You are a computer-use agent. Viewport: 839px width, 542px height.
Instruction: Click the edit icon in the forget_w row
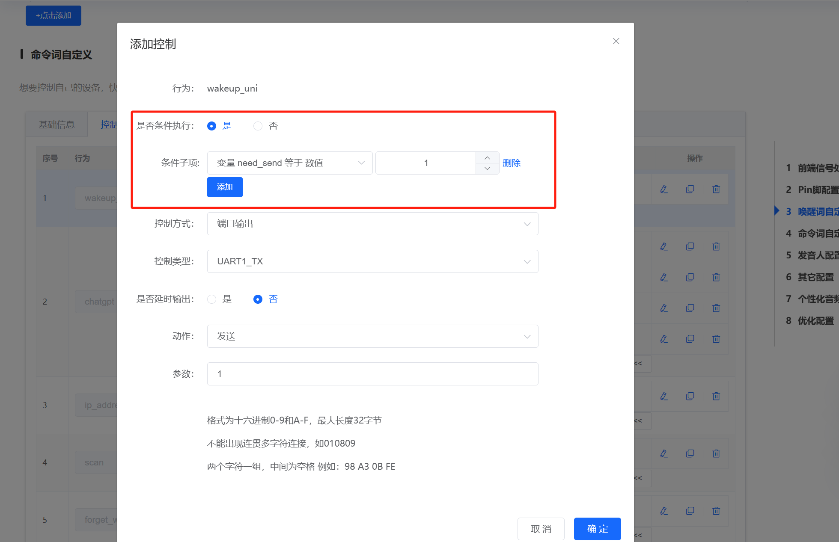pyautogui.click(x=664, y=511)
